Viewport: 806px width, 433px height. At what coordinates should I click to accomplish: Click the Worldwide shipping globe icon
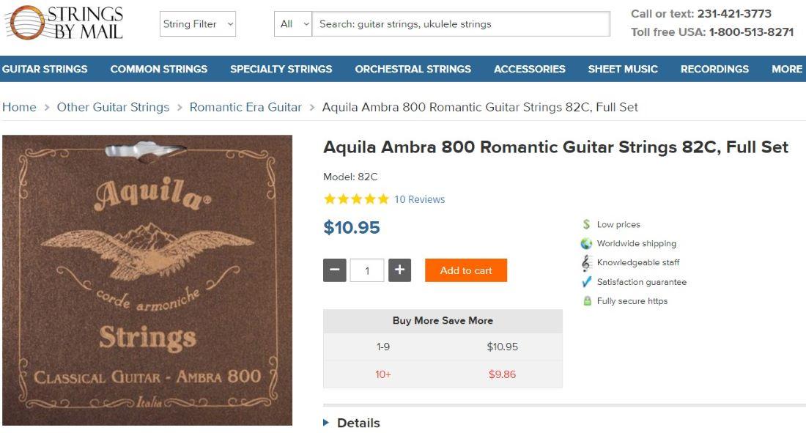pos(586,243)
